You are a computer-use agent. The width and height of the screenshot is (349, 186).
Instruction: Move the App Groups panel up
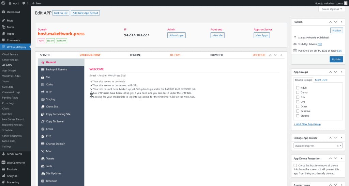pos(330,72)
